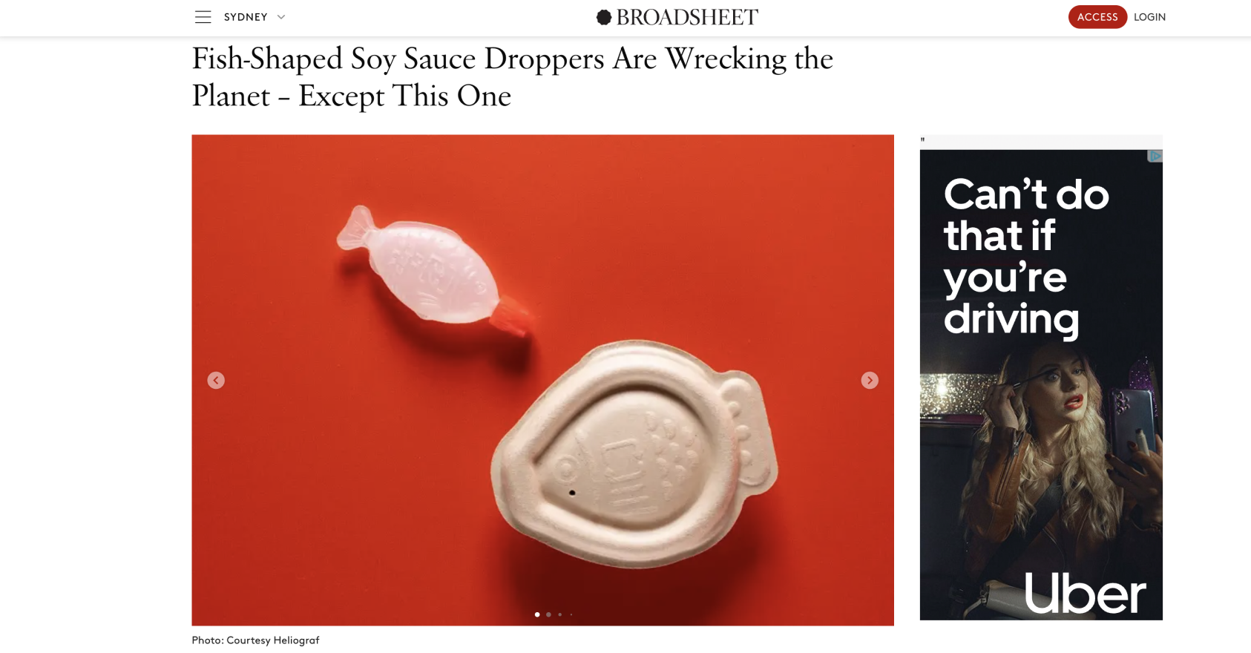
Task: Select the first carousel indicator dot
Action: 537,614
